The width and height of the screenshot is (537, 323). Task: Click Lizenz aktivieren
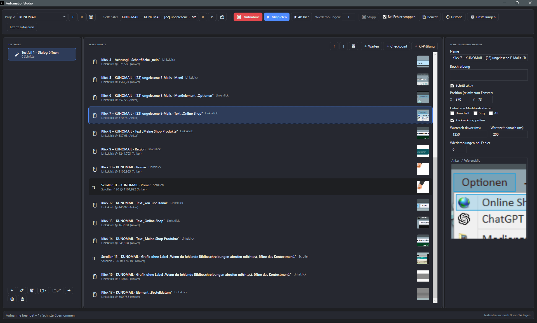tap(22, 27)
